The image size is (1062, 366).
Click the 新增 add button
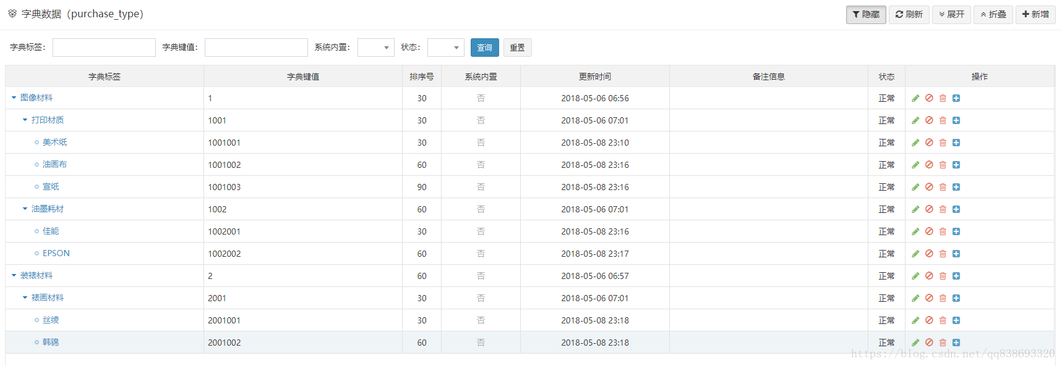click(1035, 14)
